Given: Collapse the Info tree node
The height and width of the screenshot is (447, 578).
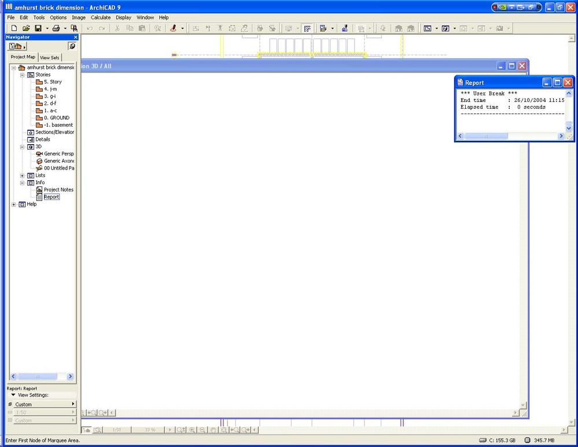Looking at the screenshot, I should click(x=22, y=183).
